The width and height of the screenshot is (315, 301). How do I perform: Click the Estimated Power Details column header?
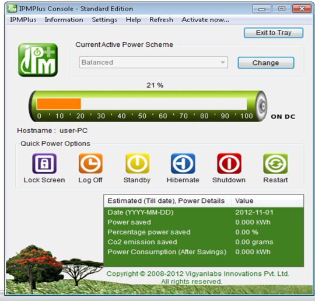(167, 201)
